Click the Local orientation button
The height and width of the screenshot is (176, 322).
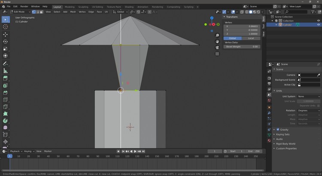(x=251, y=38)
